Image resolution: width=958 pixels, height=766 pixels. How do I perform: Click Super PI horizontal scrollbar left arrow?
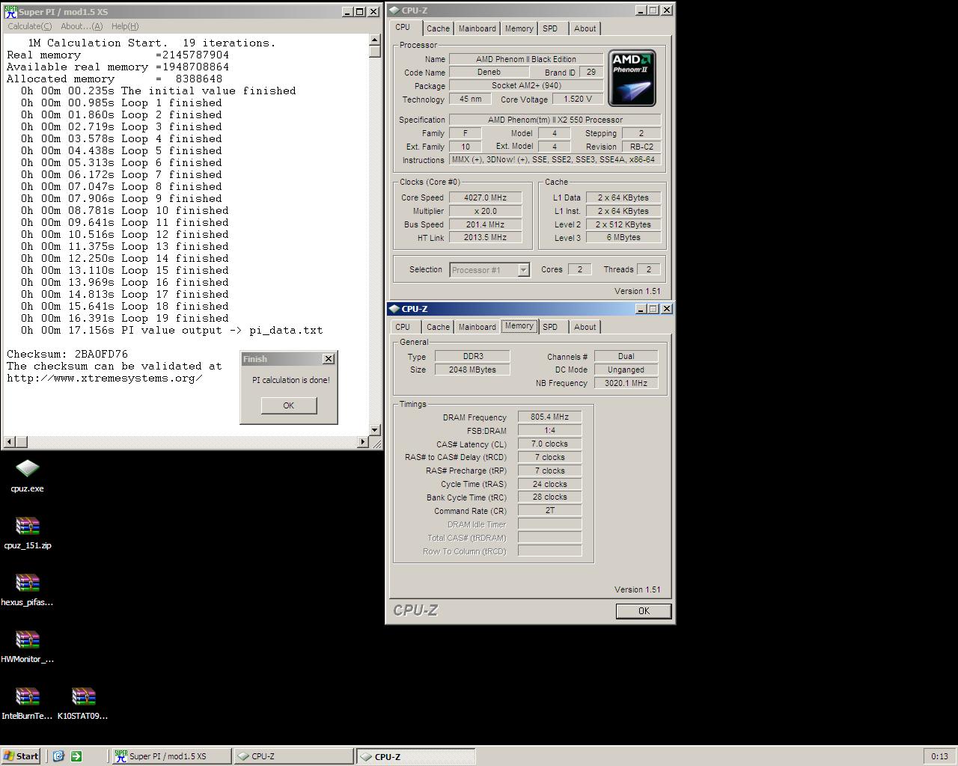coord(7,442)
